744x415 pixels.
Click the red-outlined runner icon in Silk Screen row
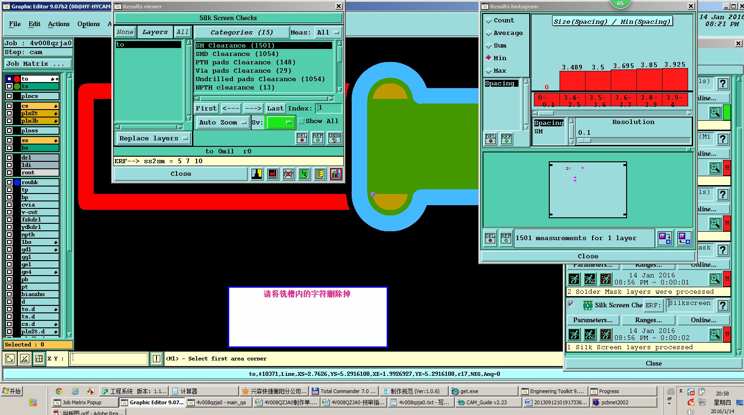(606, 334)
